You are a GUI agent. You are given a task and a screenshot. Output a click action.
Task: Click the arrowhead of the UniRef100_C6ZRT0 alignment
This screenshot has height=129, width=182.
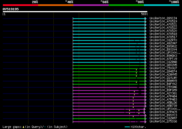pos(146,40)
